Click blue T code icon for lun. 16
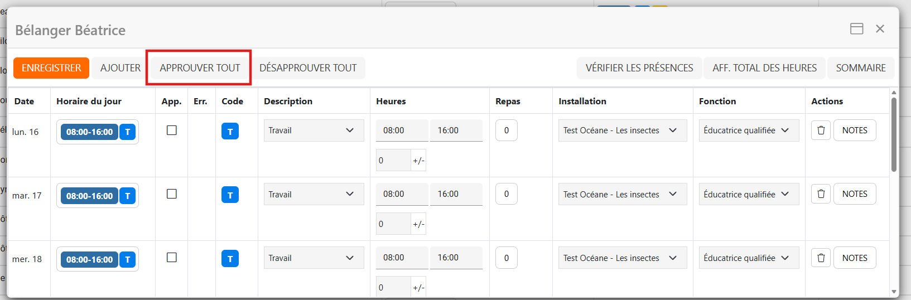The image size is (911, 300). [x=230, y=131]
